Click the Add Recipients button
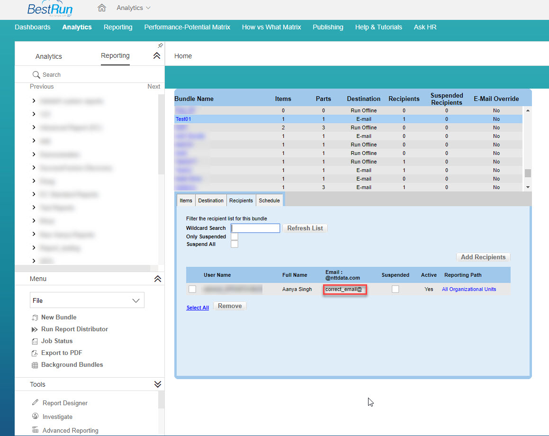Image resolution: width=549 pixels, height=436 pixels. [483, 257]
